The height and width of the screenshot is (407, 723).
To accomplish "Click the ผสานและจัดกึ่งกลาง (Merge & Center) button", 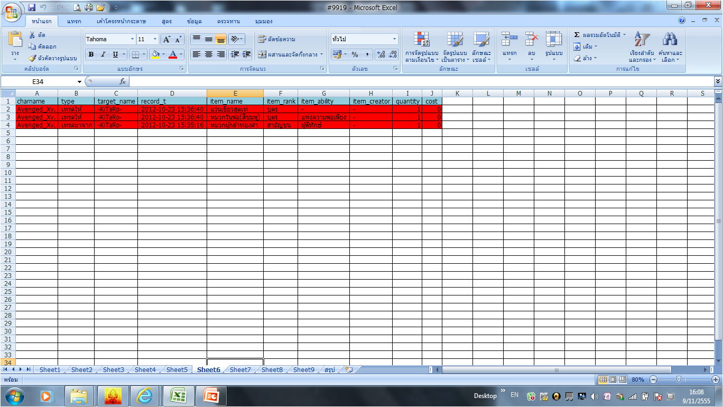I will tap(290, 54).
